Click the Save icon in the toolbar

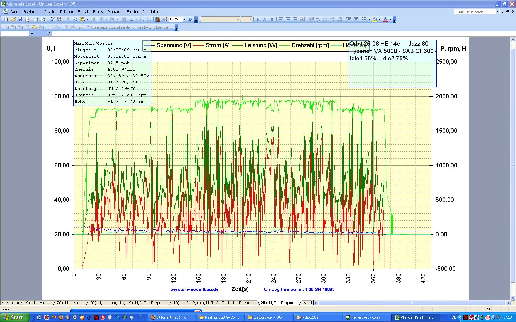[x=20, y=19]
